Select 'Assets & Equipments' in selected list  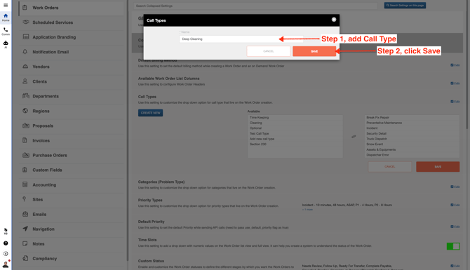[x=412, y=149]
